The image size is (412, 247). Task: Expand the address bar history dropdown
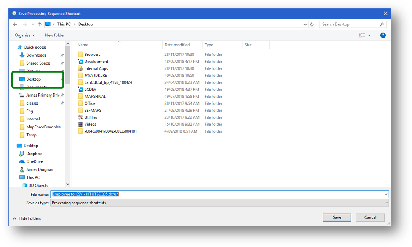pos(305,24)
